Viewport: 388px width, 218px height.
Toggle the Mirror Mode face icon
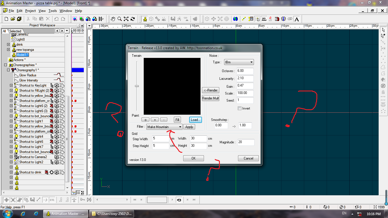(283, 19)
